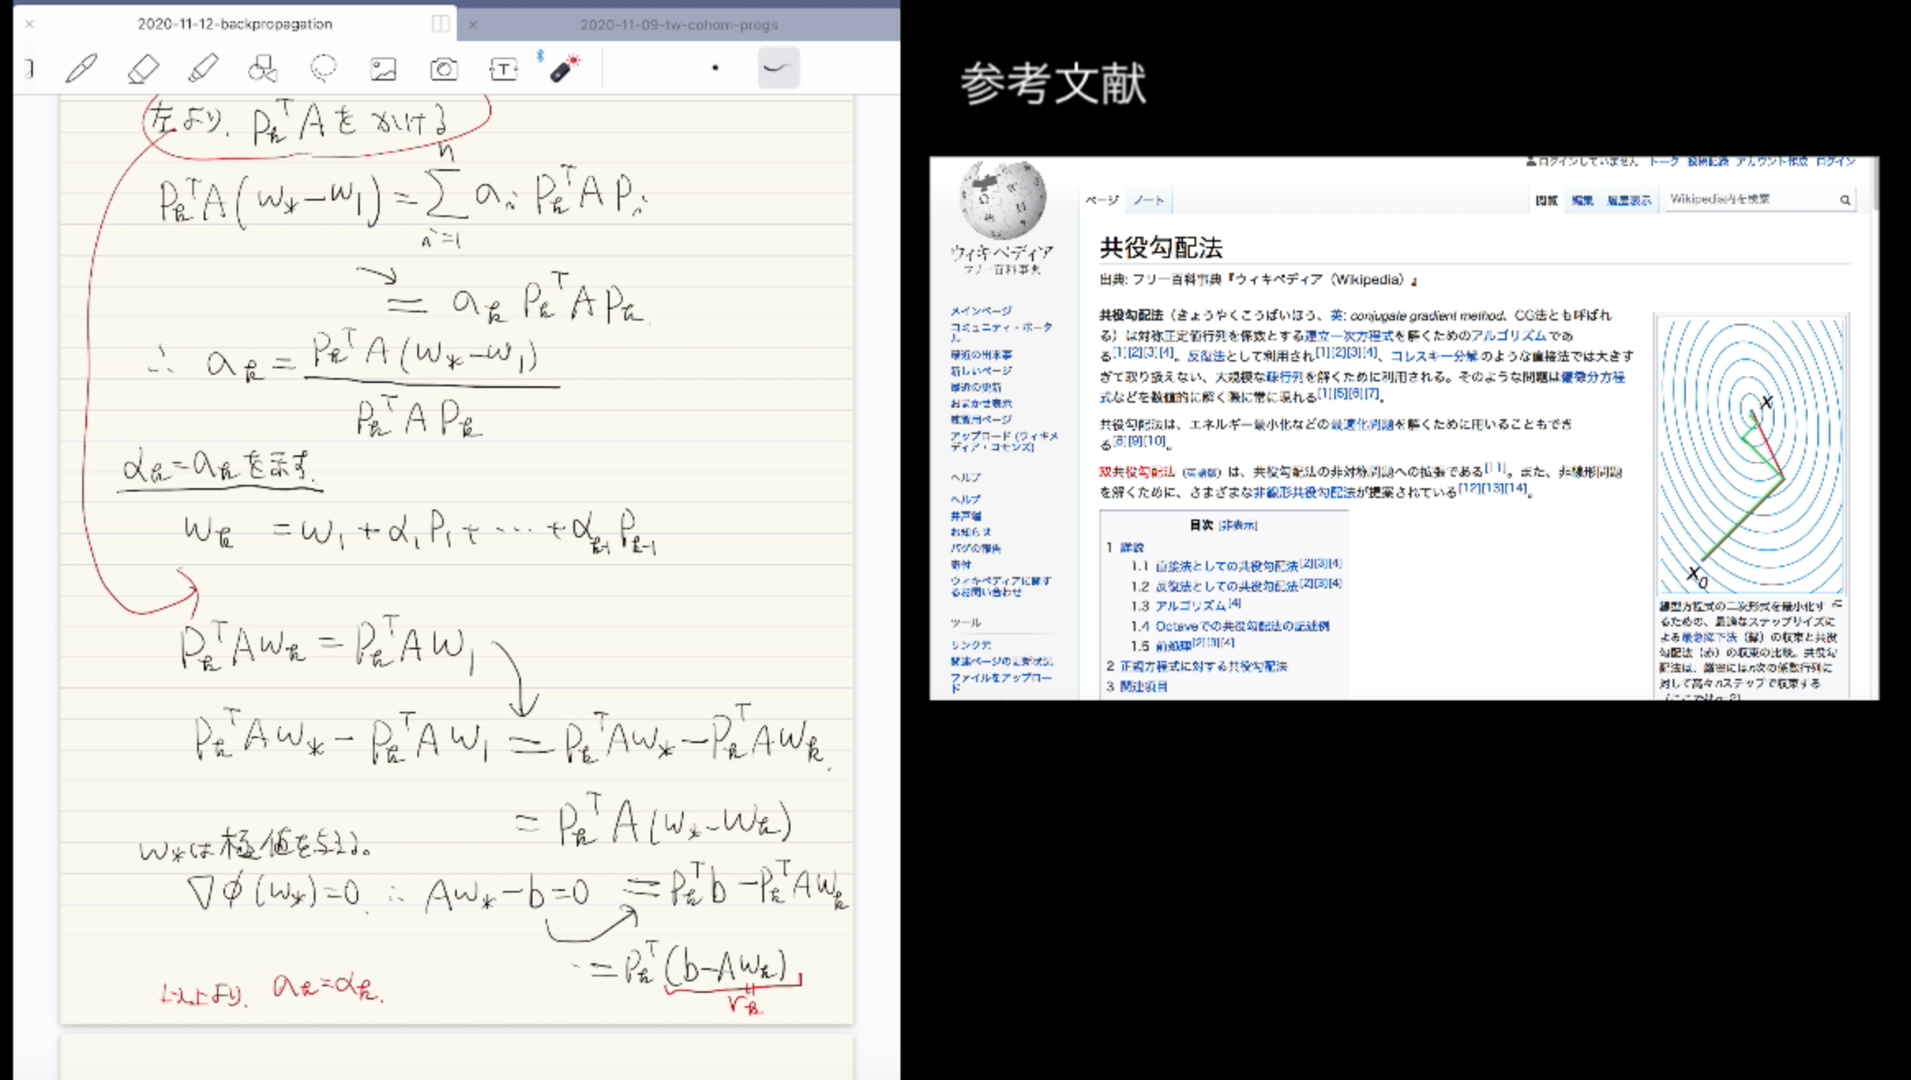
Task: Select the Pen tool in the note toolbar
Action: (81, 68)
